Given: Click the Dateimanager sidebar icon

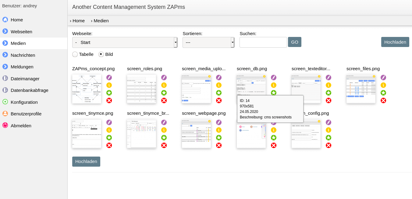Looking at the screenshot, I should 5,78.
